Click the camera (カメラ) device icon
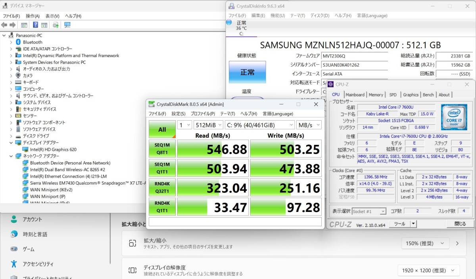Screen dimensions: 476x279 coord(18,75)
